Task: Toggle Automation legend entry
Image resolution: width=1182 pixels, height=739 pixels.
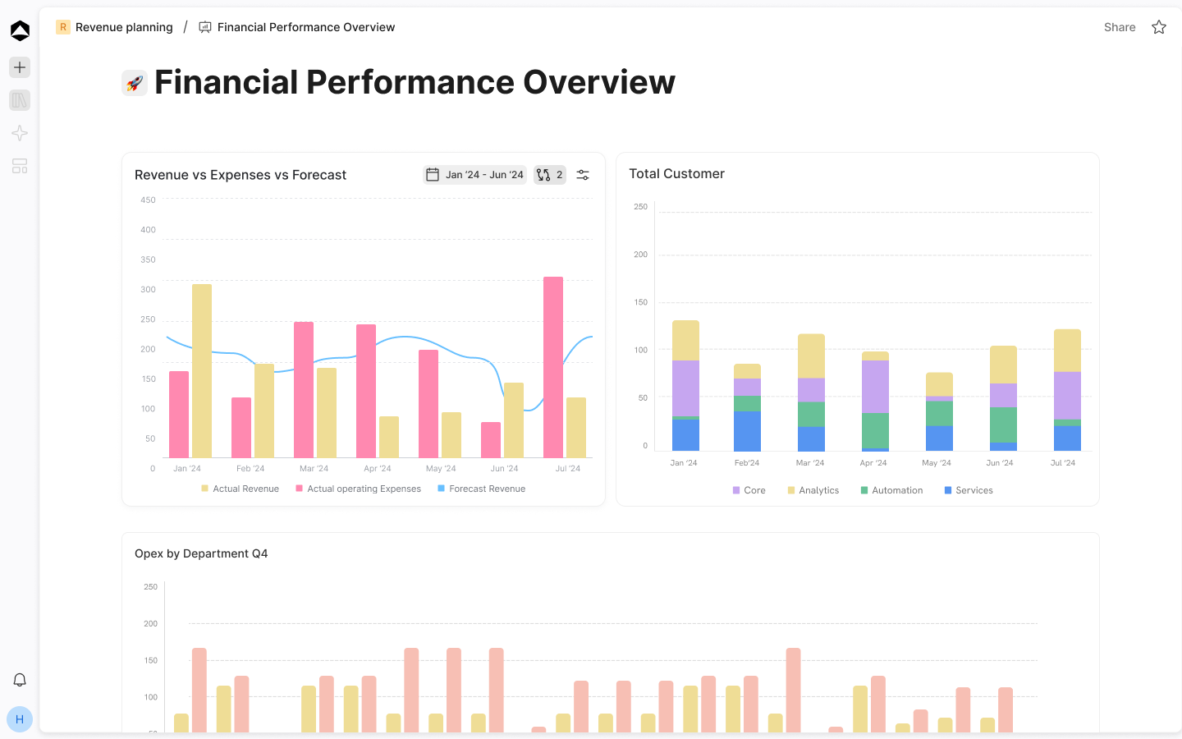Action: tap(891, 490)
